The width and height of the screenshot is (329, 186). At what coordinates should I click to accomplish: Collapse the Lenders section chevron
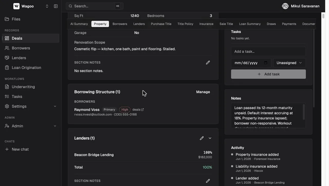[x=210, y=138]
